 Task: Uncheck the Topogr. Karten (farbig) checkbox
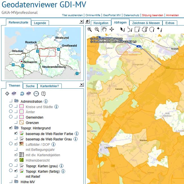[x=16, y=171]
